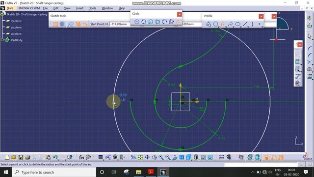
Task: Click the What's This help icon
Action: [70, 157]
